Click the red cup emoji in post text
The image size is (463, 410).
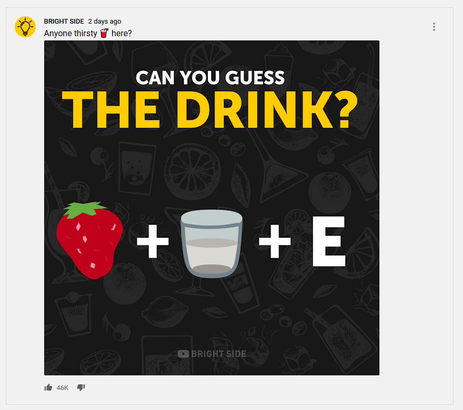click(x=104, y=33)
